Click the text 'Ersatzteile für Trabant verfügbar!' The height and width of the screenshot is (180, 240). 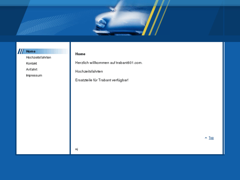pyautogui.click(x=102, y=80)
